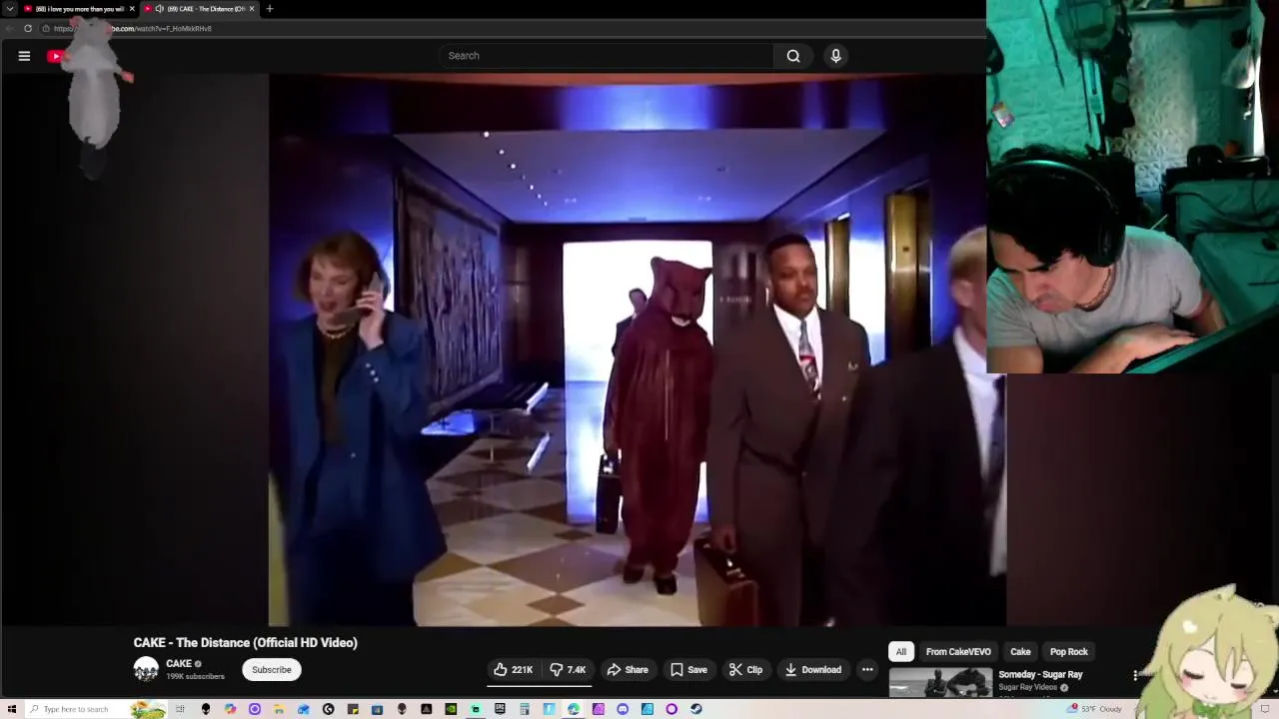Open Microsoft Edge from the taskbar
The height and width of the screenshot is (719, 1279).
click(x=574, y=709)
